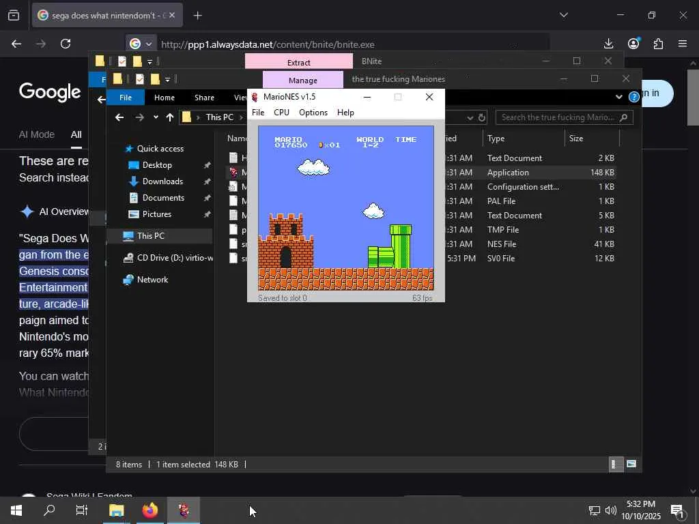Open Firefox list all tabs dropdown
The height and width of the screenshot is (524, 699).
pyautogui.click(x=564, y=15)
